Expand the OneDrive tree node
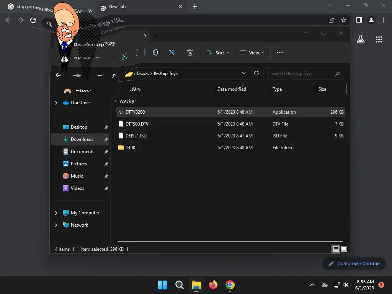 [56, 103]
